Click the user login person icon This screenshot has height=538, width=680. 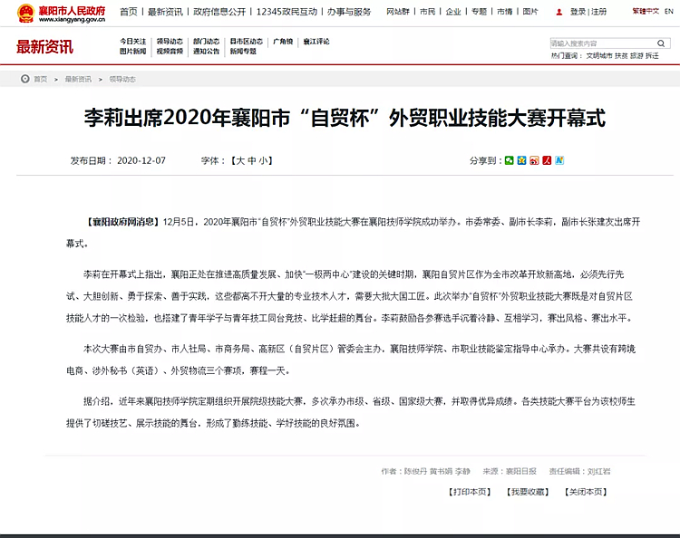(x=559, y=12)
